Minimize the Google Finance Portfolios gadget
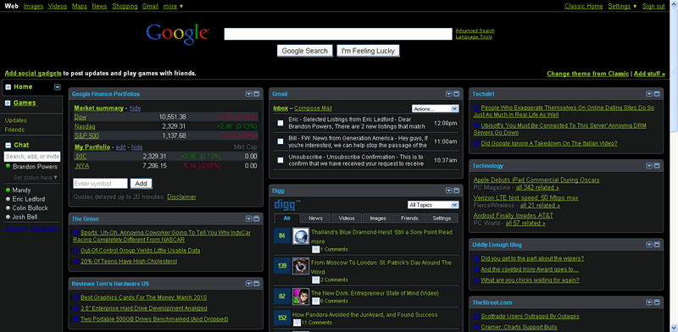This screenshot has height=332, width=678. coord(257,94)
